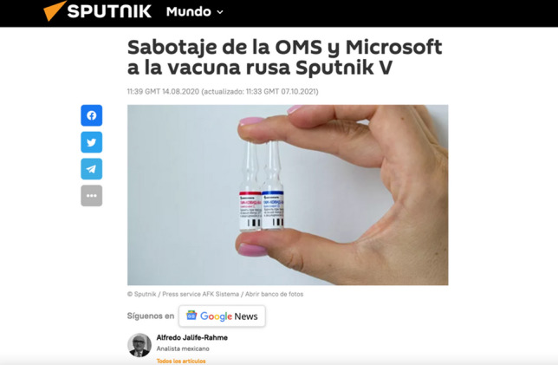Screen dimensions: 558x365
Task: Share the article on Twitter
Action: click(x=92, y=142)
